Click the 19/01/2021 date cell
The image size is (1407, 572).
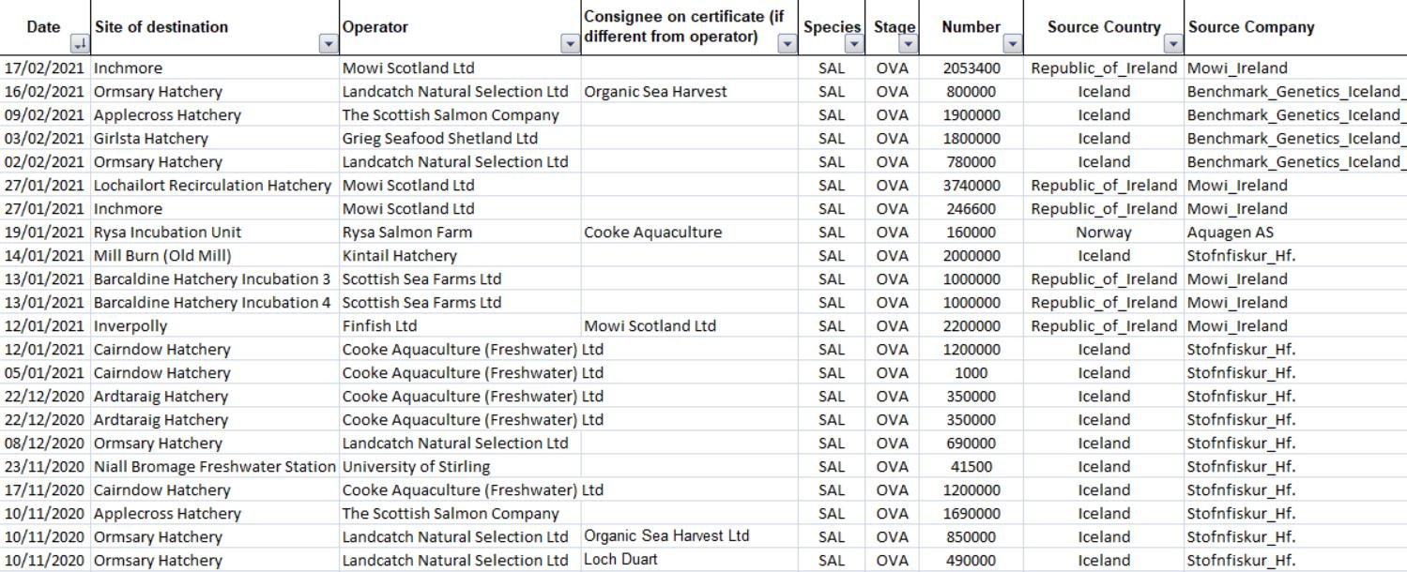click(44, 233)
